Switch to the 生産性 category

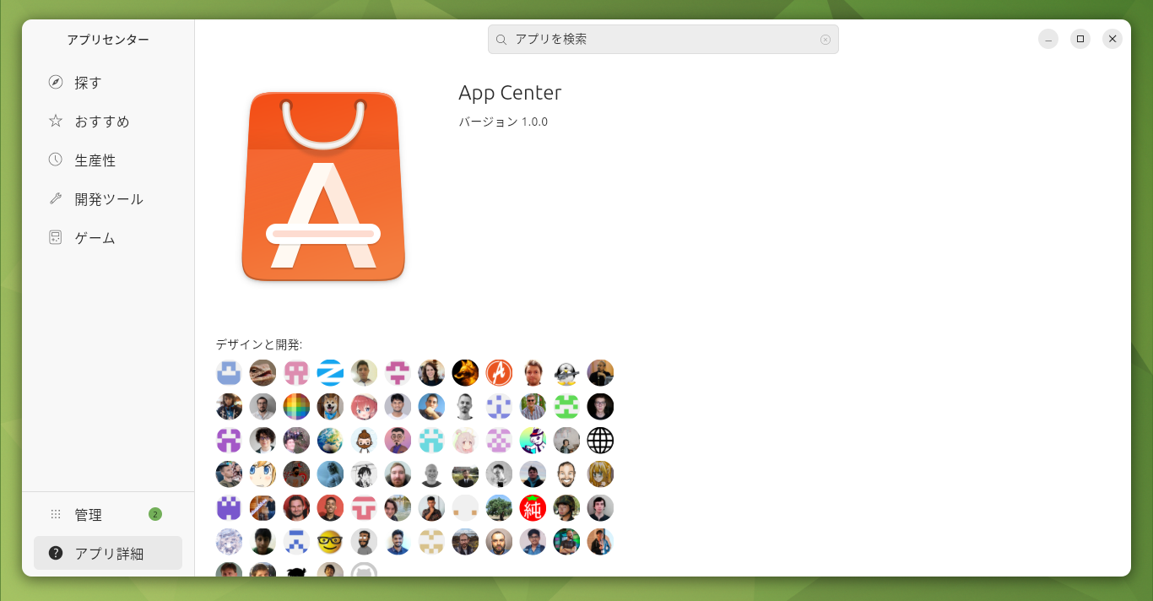pos(95,160)
